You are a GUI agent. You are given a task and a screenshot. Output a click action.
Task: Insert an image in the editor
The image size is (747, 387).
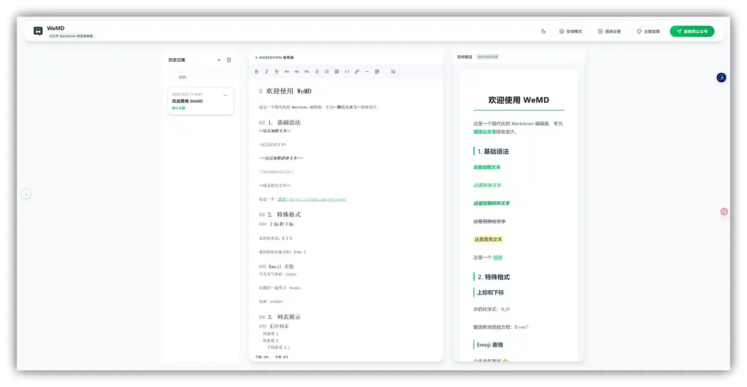(377, 71)
